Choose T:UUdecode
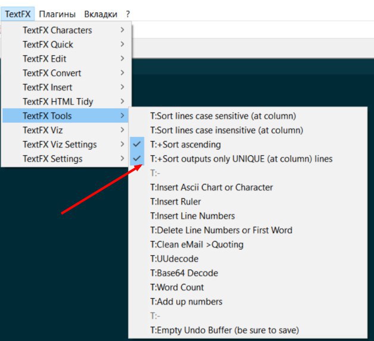Viewport: 374px width, 341px height. (x=248, y=259)
